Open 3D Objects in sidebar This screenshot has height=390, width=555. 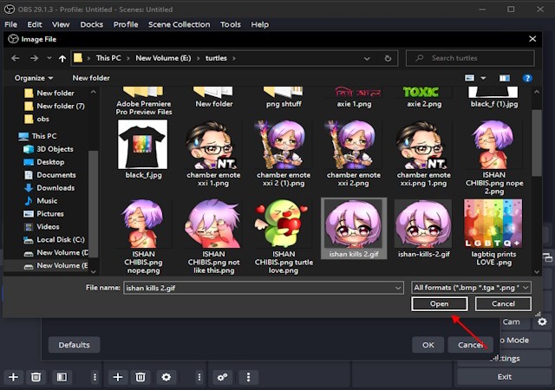point(49,149)
